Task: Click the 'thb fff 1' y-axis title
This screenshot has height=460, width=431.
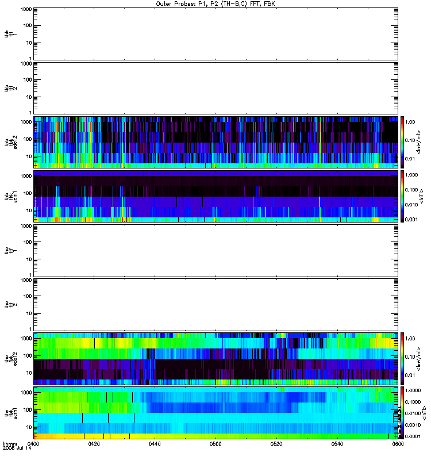Action: click(x=10, y=34)
